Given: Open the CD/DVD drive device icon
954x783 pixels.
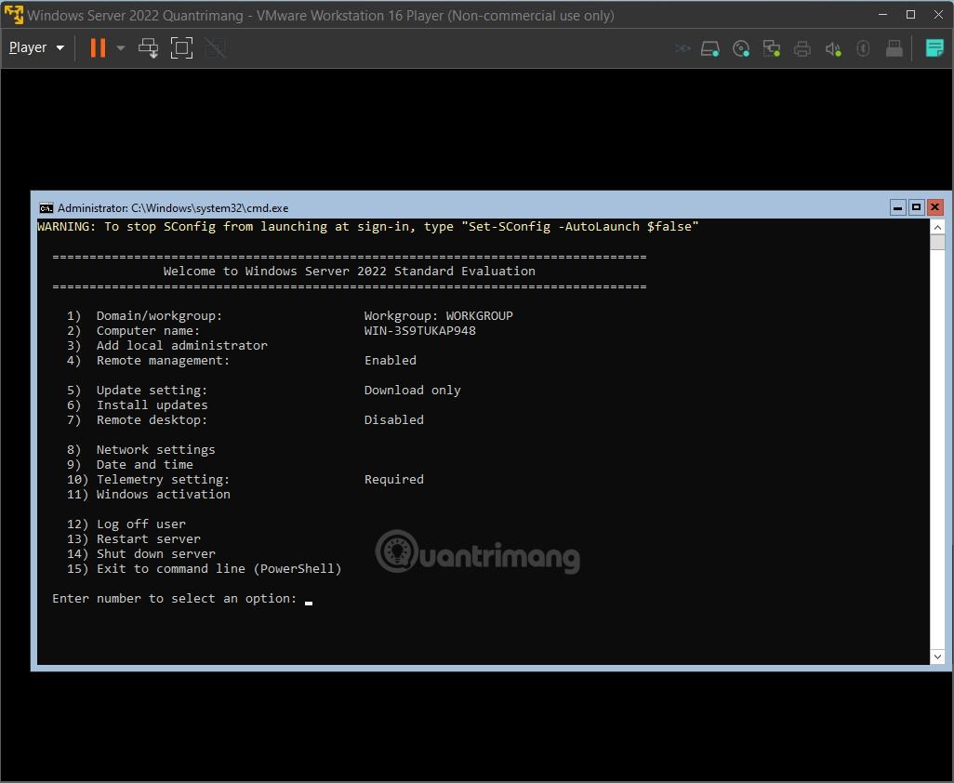Looking at the screenshot, I should pos(741,48).
